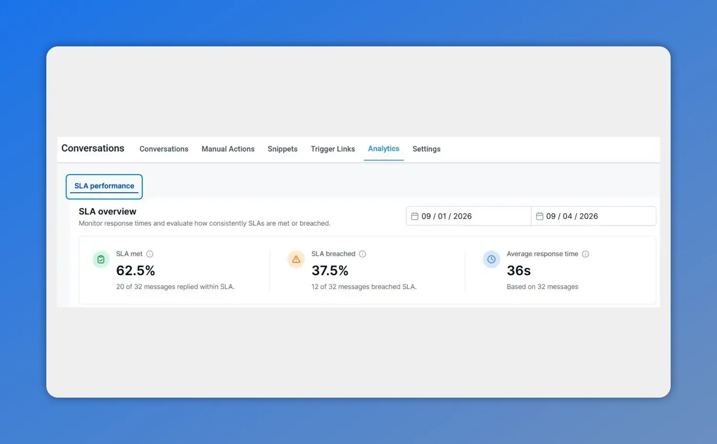Select the 62.5% SLA met metric
The height and width of the screenshot is (444, 717).
pyautogui.click(x=136, y=270)
